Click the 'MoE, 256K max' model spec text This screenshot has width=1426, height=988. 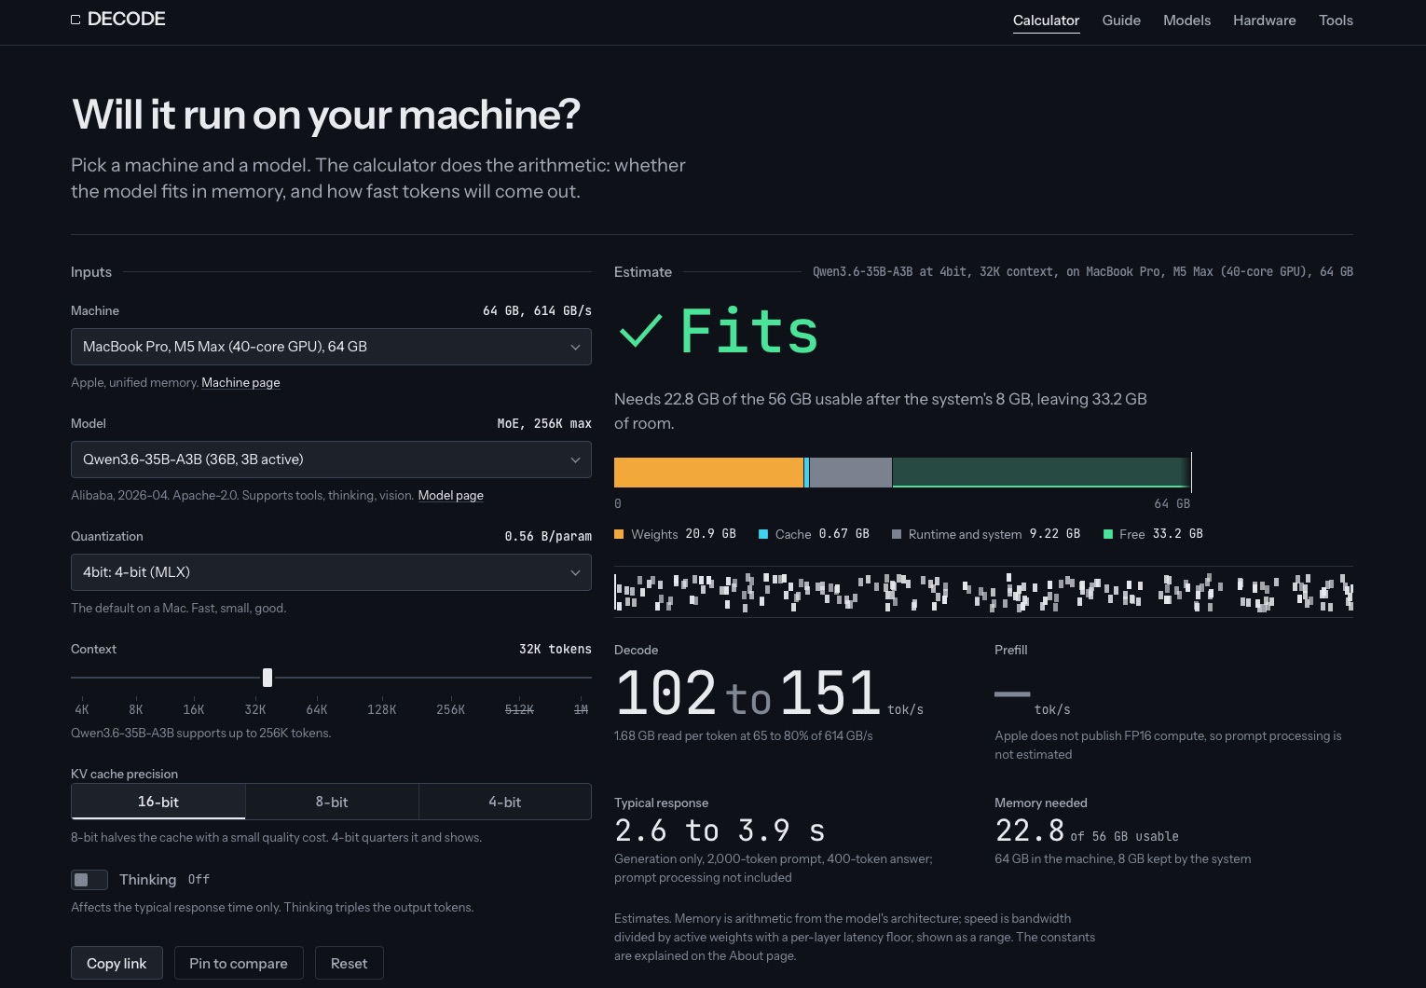pyautogui.click(x=544, y=423)
